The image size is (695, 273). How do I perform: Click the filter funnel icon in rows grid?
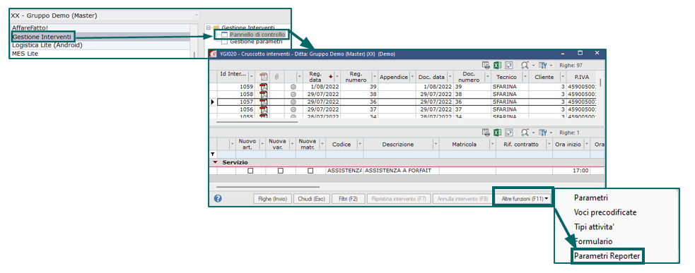point(213,154)
